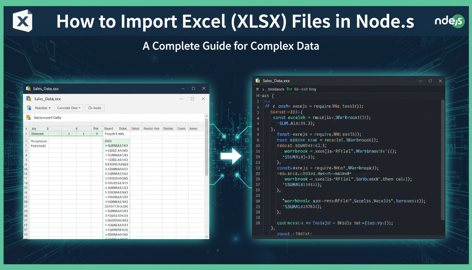
Task: Click the maximize button of the code editor window
Action: 431,81
